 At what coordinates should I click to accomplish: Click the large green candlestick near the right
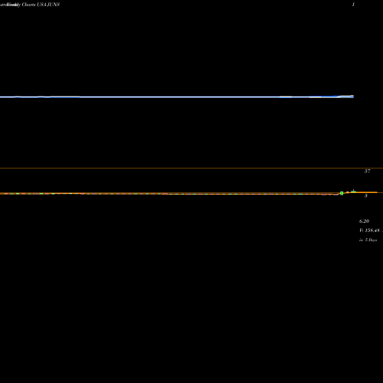pos(342,193)
